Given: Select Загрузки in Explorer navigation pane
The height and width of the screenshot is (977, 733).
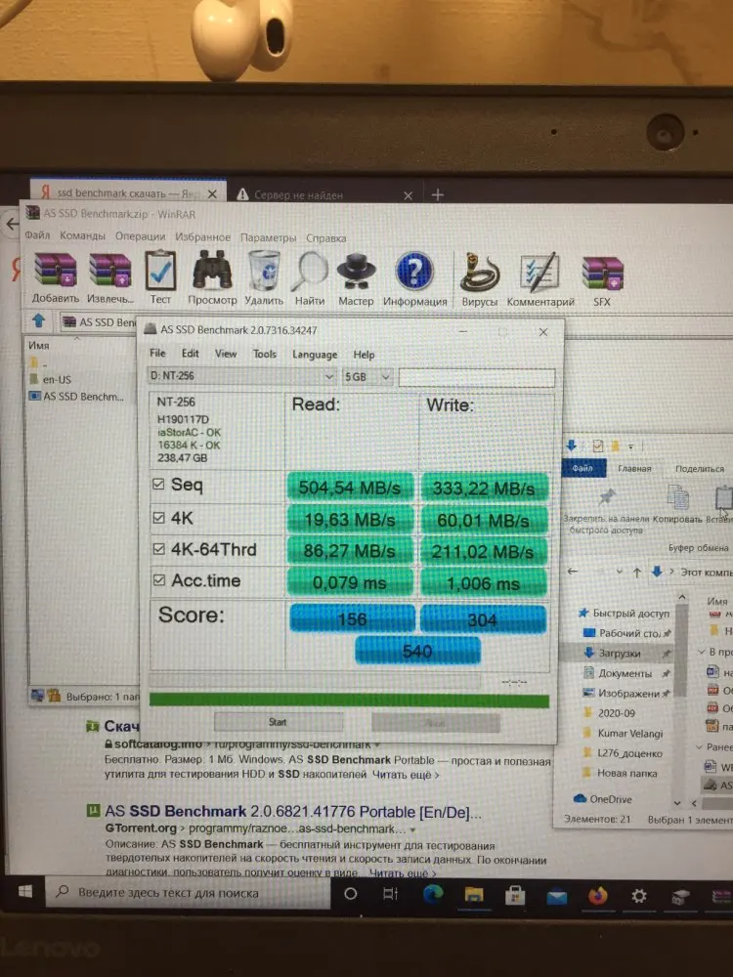Looking at the screenshot, I should (619, 653).
